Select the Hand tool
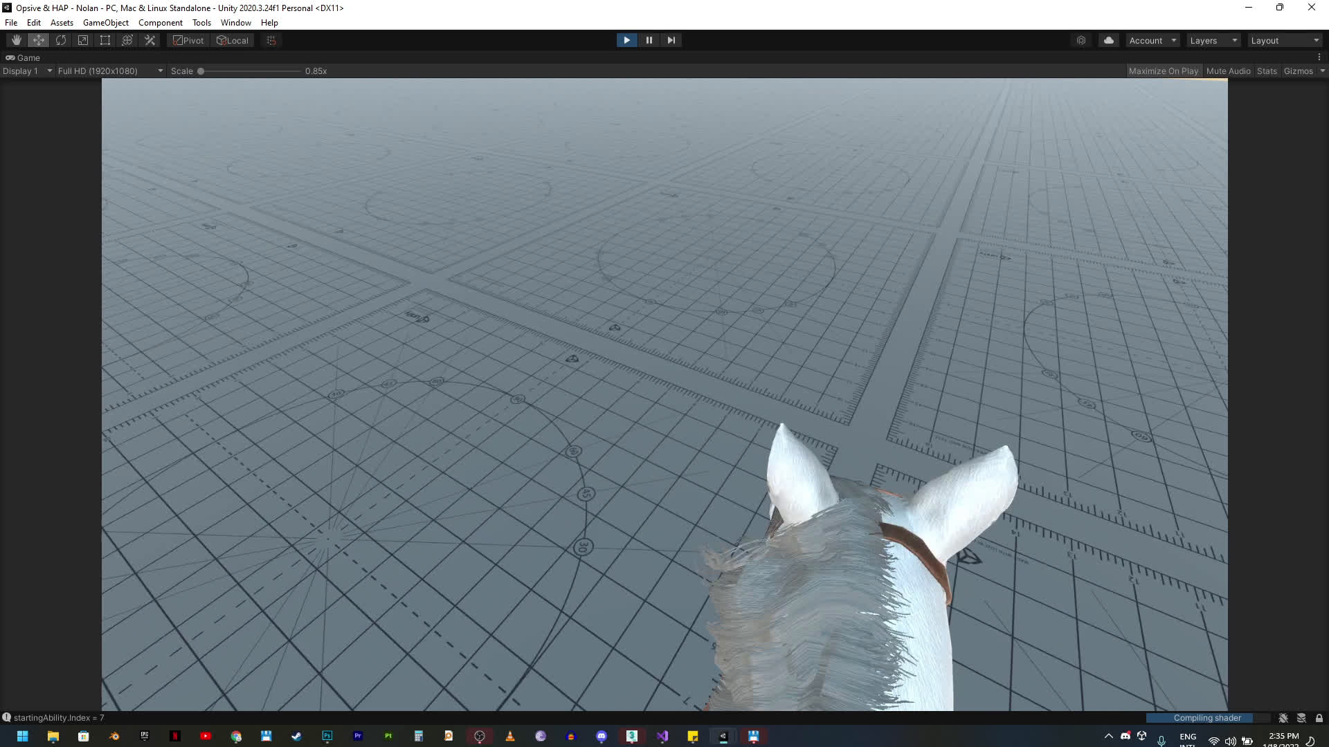This screenshot has width=1329, height=747. coord(17,40)
